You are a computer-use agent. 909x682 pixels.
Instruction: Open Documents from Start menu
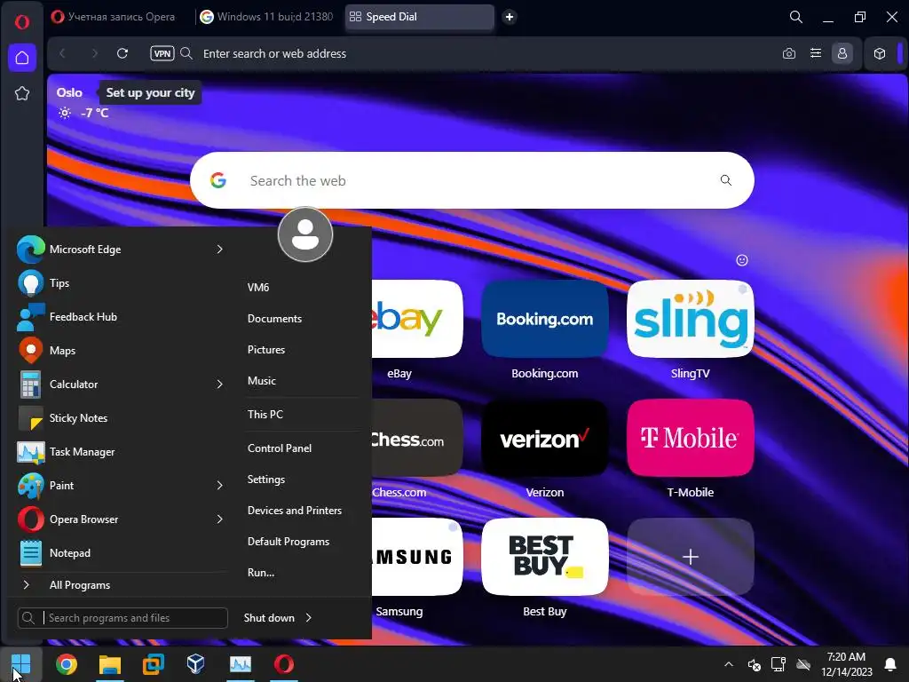tap(275, 319)
